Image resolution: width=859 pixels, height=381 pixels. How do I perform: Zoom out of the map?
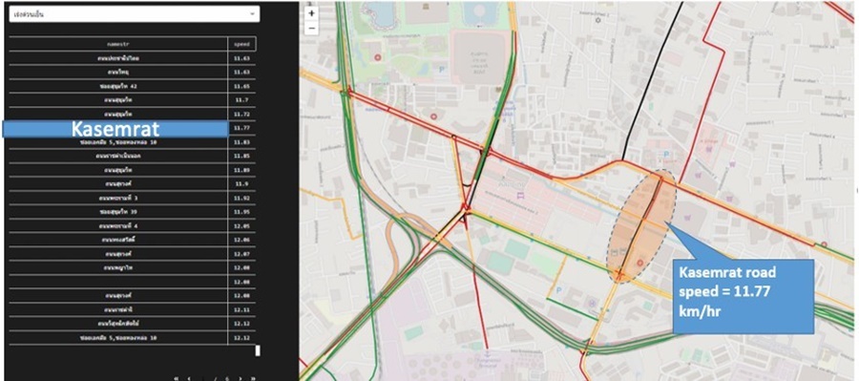click(312, 28)
